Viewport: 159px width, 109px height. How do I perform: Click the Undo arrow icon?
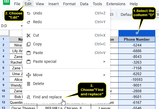pyautogui.click(x=29, y=13)
